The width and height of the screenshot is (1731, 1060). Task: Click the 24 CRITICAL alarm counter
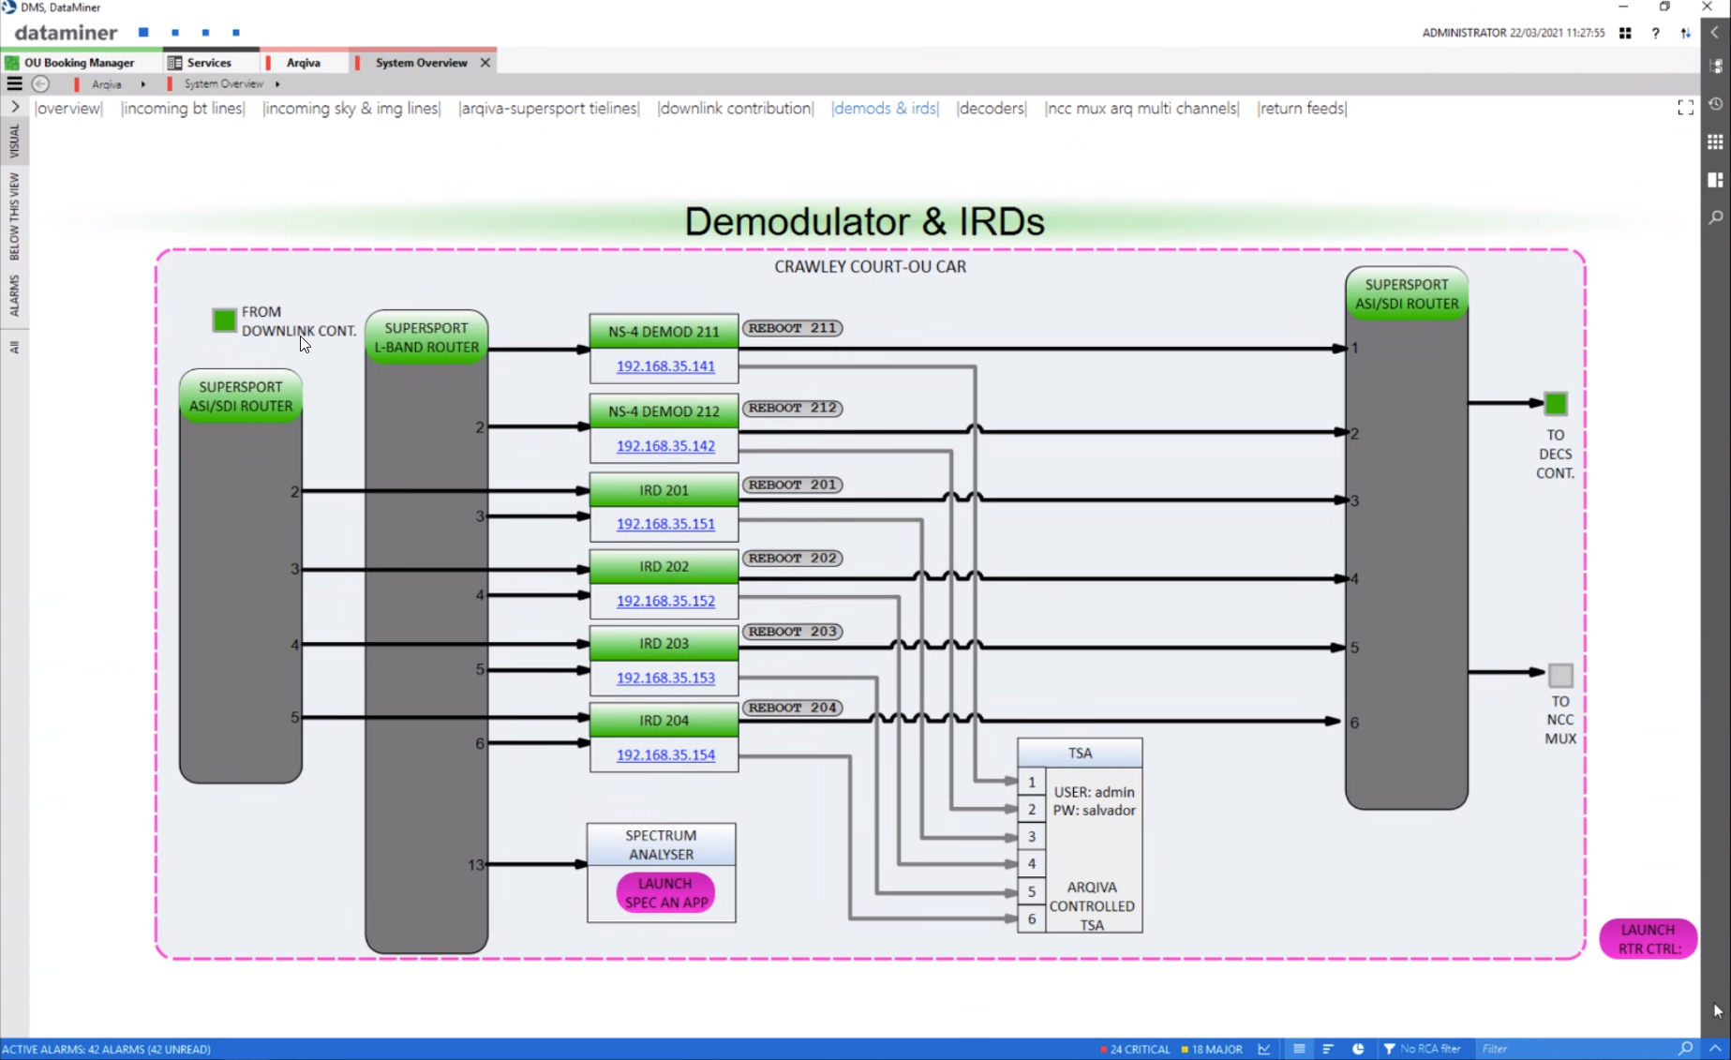(x=1135, y=1049)
